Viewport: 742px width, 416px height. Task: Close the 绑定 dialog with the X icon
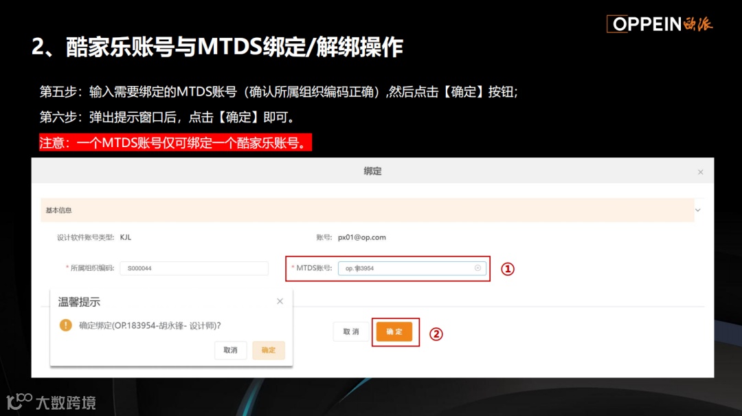tap(700, 172)
